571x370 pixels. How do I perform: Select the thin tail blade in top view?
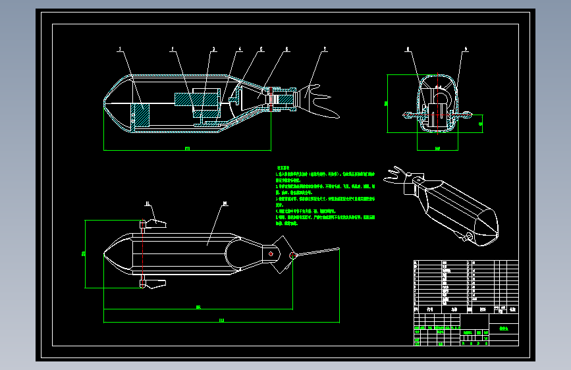point(317,251)
